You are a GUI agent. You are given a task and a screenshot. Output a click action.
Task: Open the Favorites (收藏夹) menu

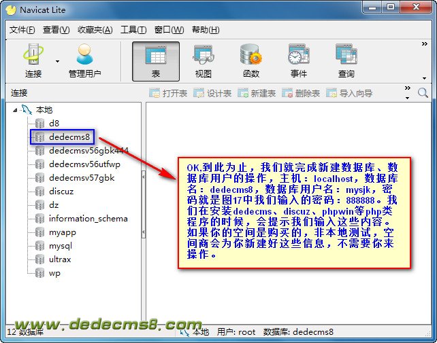click(95, 29)
